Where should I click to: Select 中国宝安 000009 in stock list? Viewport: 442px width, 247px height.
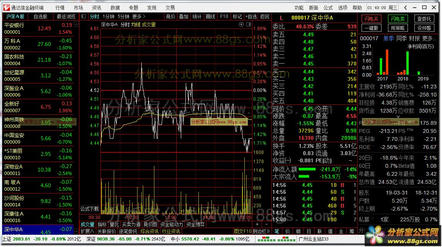[x=38, y=139]
